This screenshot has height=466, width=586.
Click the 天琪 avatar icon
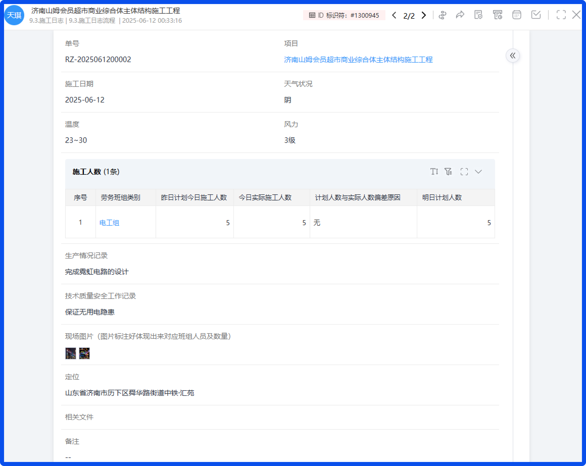tap(14, 15)
